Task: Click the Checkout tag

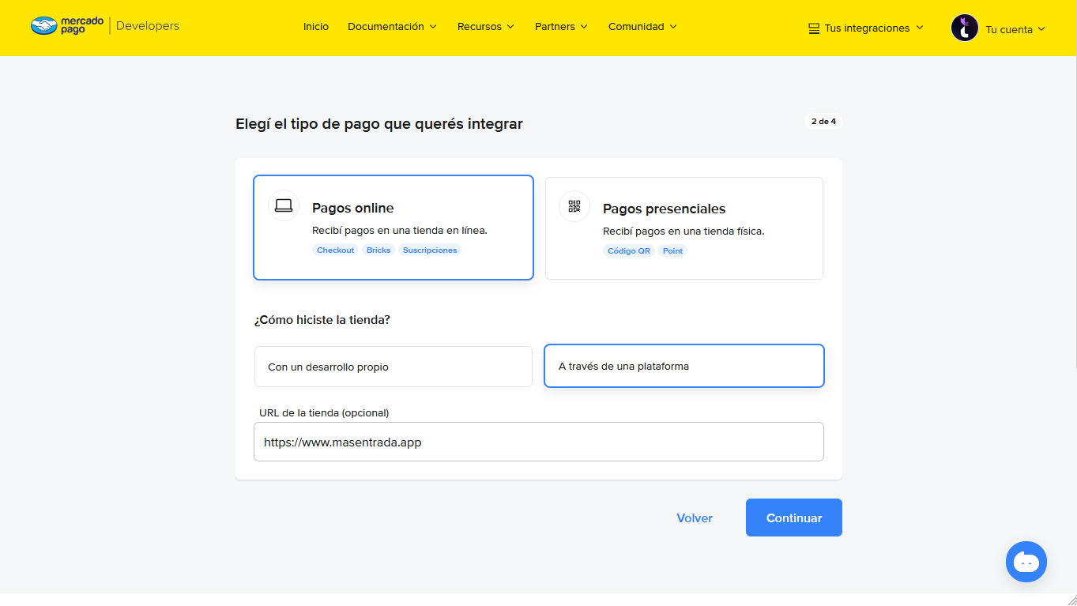Action: click(x=336, y=250)
